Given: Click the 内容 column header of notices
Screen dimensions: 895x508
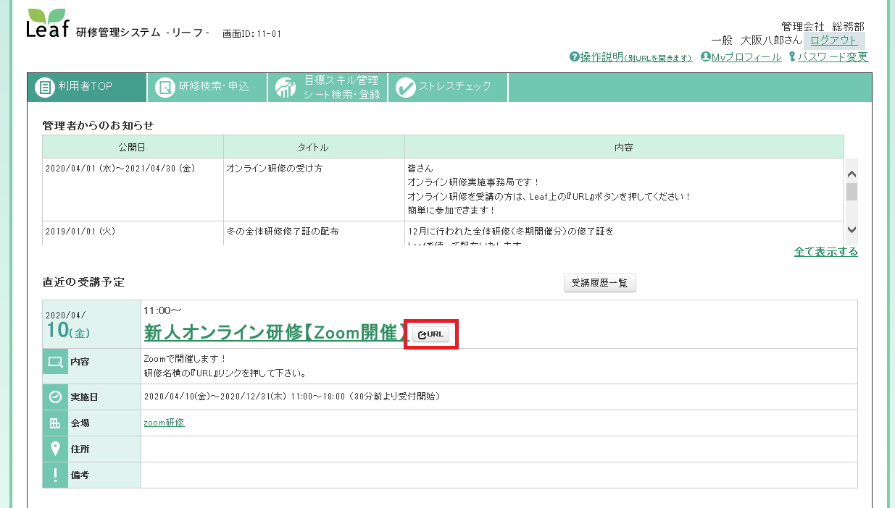Looking at the screenshot, I should pyautogui.click(x=624, y=147).
